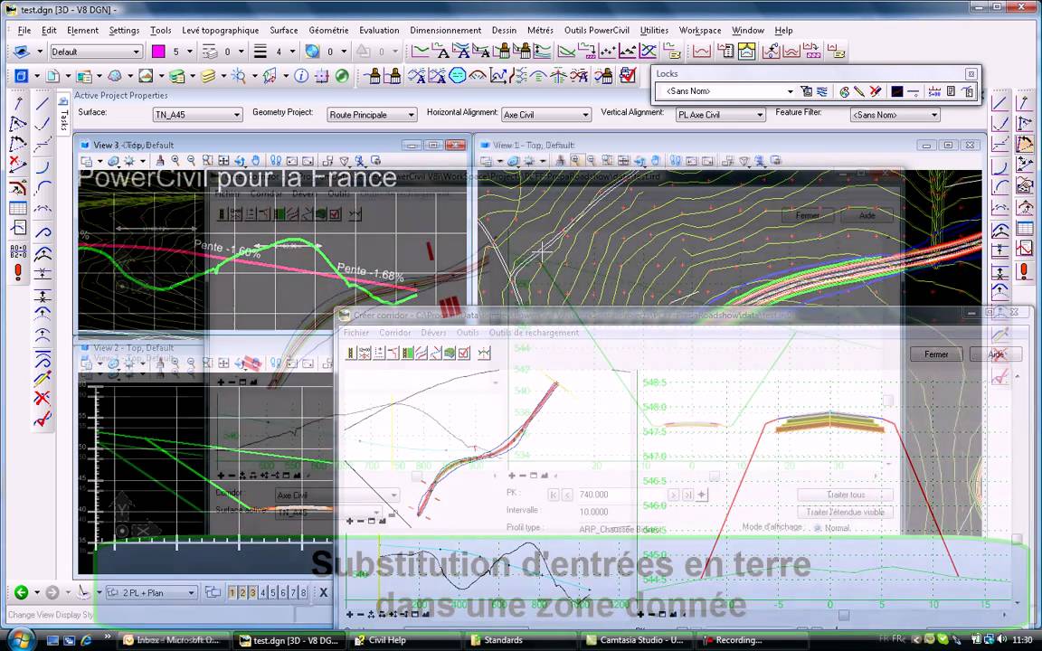Click the Internet Explorer quick launch icon
This screenshot has width=1042, height=651.
click(x=86, y=640)
